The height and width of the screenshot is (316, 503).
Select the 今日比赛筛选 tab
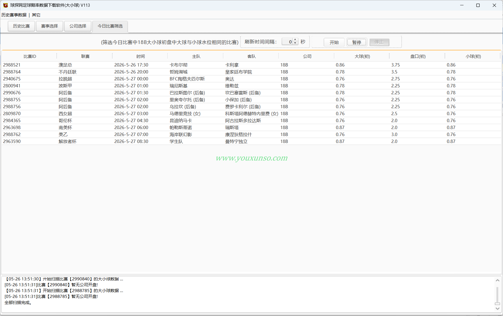(x=110, y=26)
